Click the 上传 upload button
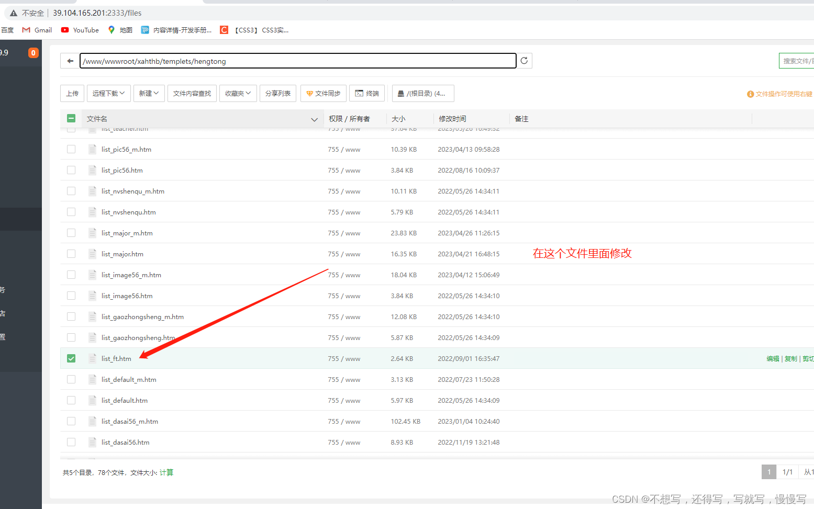 (72, 93)
